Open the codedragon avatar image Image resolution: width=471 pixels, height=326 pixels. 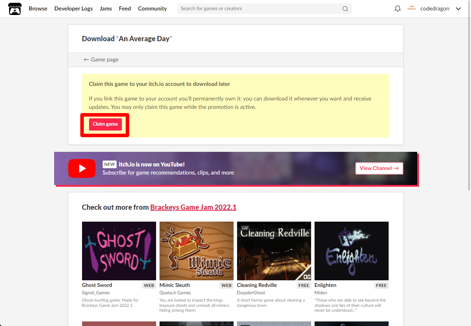[x=412, y=8]
